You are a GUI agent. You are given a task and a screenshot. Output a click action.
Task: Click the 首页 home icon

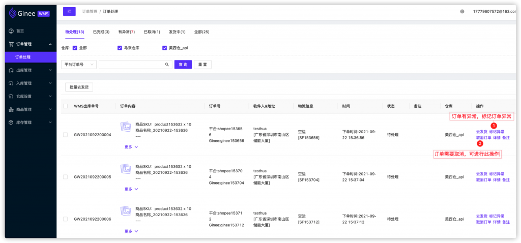11,31
